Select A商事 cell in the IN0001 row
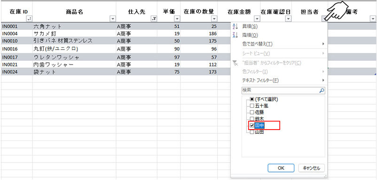Screen dimensions: 377x180 (x=137, y=26)
